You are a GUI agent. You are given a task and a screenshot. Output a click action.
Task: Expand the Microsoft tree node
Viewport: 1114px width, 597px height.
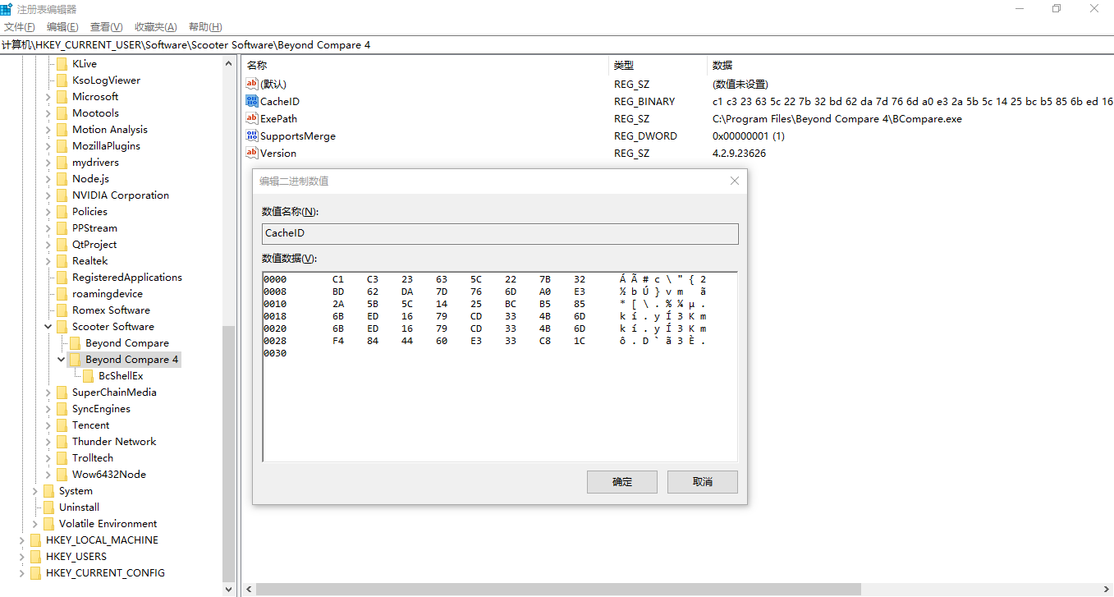point(48,97)
